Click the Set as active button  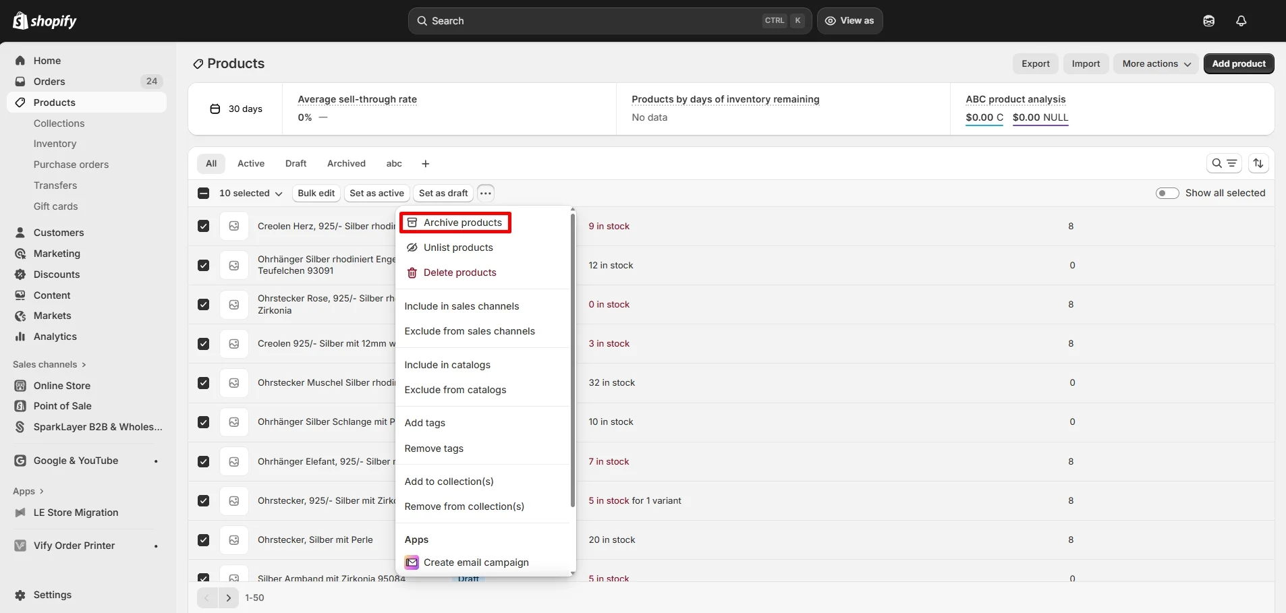point(376,193)
